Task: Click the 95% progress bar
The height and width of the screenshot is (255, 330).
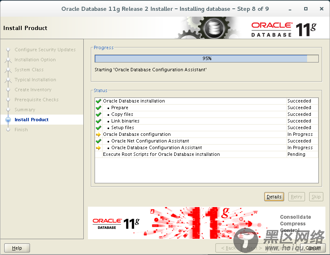Action: coord(207,58)
